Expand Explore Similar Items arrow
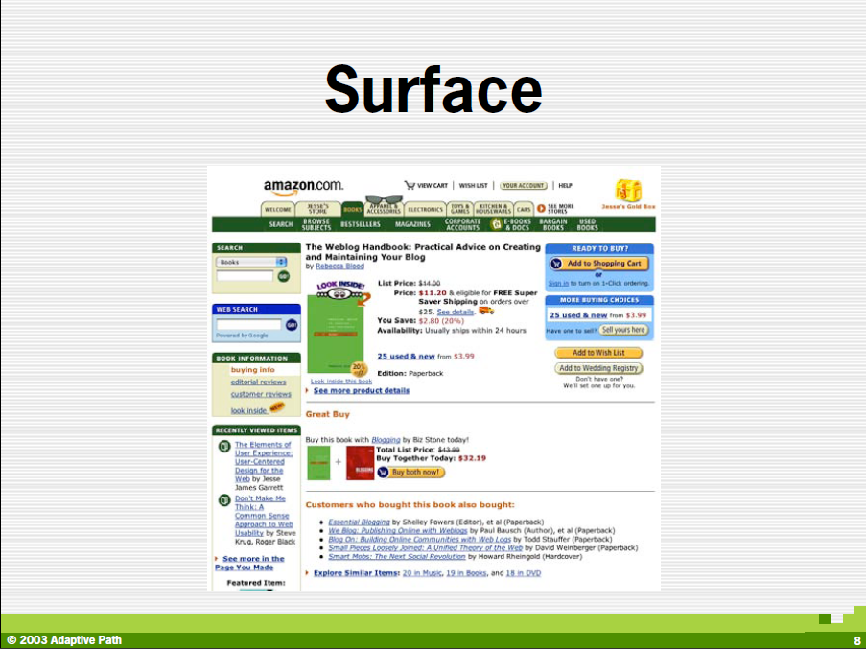Screen dimensions: 866x649 (308, 573)
